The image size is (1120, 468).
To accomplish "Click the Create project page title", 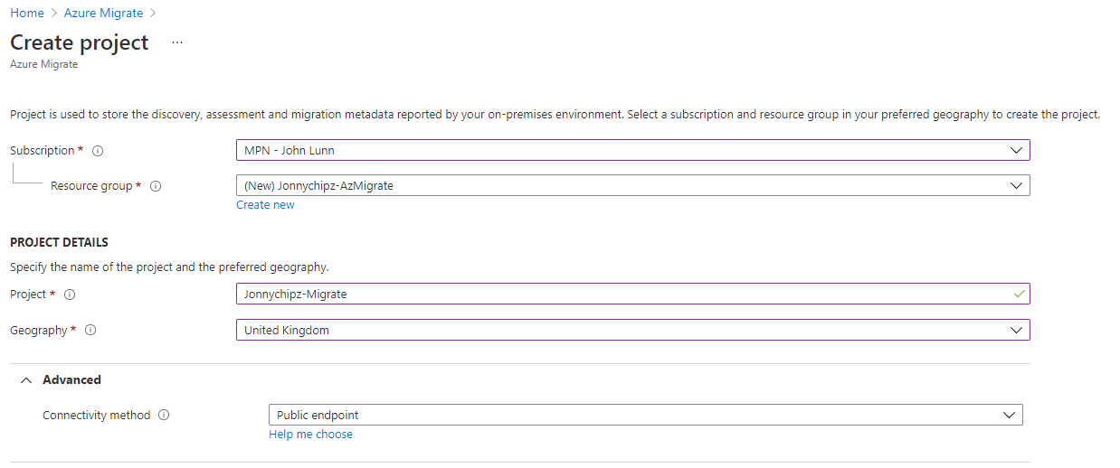I will tap(80, 42).
